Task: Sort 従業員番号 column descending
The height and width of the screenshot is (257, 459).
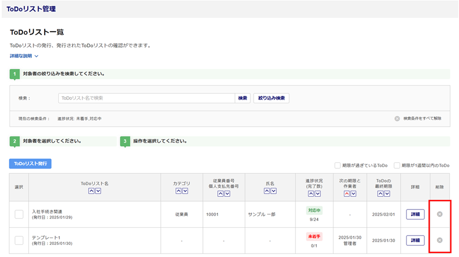Action: (x=227, y=194)
